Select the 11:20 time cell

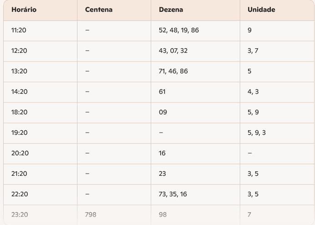pos(19,31)
